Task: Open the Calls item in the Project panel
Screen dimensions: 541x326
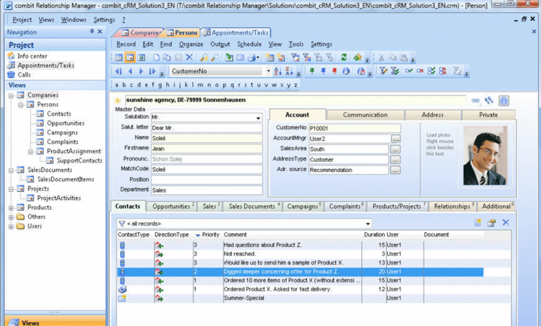Action: (24, 75)
